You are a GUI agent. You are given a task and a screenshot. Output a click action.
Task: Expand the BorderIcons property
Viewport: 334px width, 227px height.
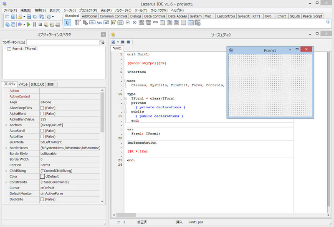point(6,148)
